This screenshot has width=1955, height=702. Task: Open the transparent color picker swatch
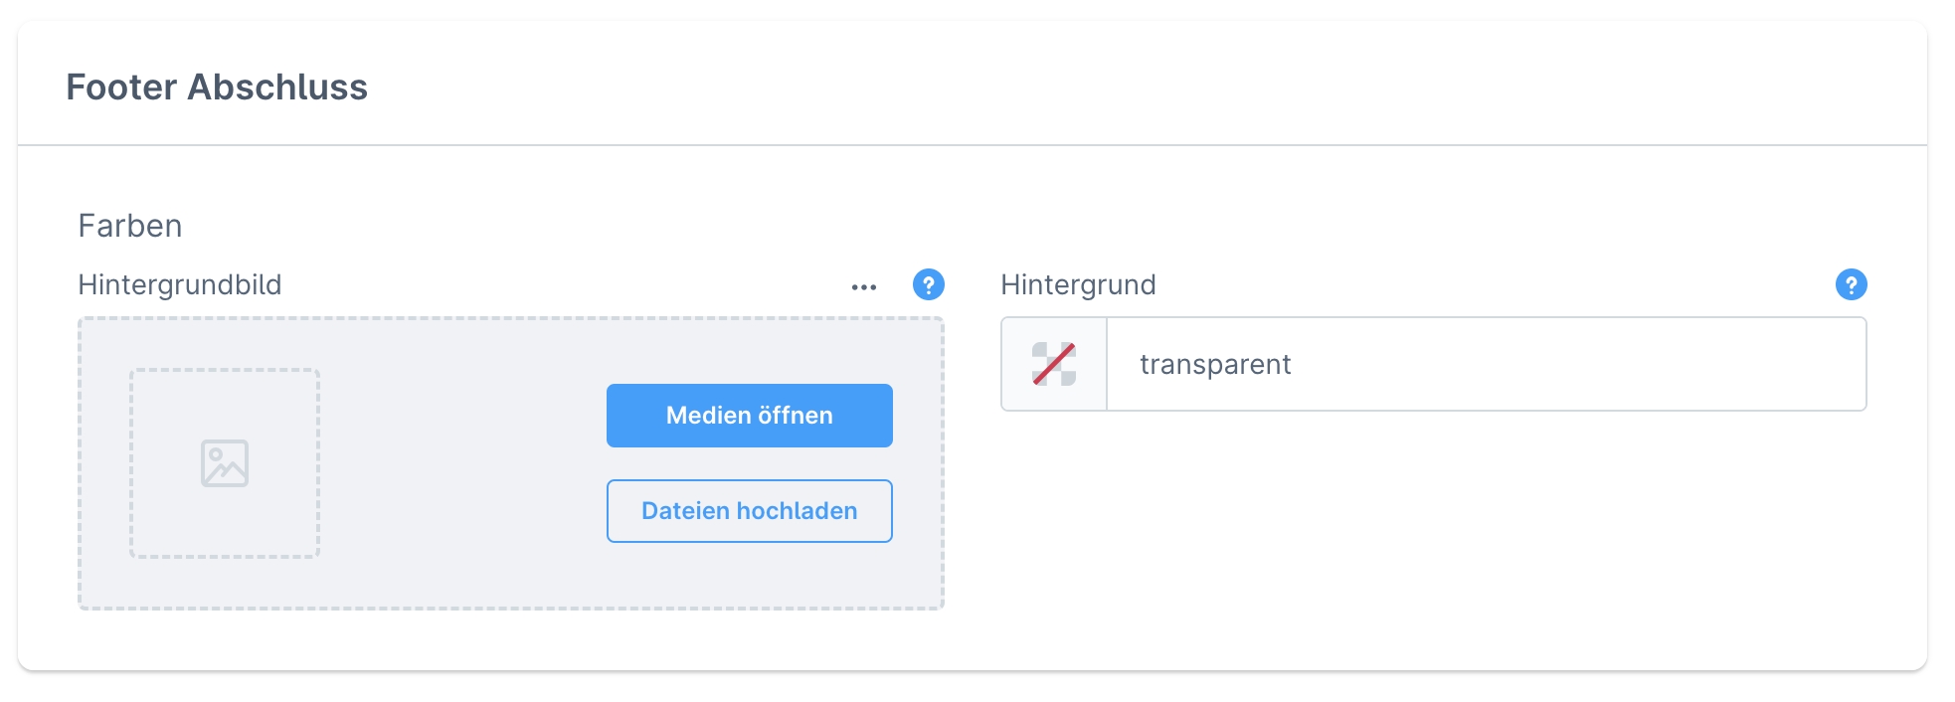tap(1054, 364)
